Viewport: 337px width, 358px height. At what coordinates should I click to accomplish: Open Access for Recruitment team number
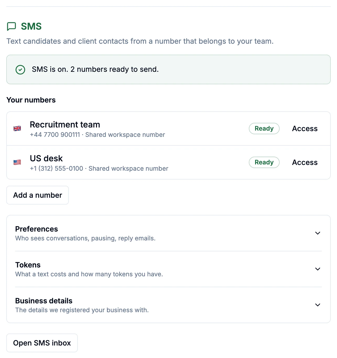[305, 129]
